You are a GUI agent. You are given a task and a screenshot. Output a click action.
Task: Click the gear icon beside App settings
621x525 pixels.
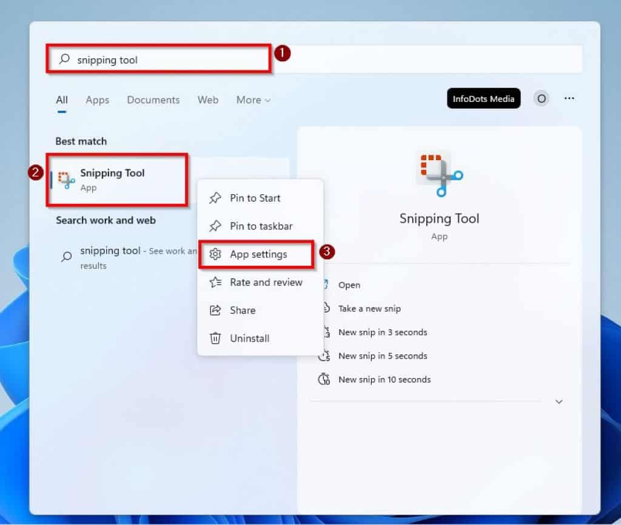[x=215, y=254]
